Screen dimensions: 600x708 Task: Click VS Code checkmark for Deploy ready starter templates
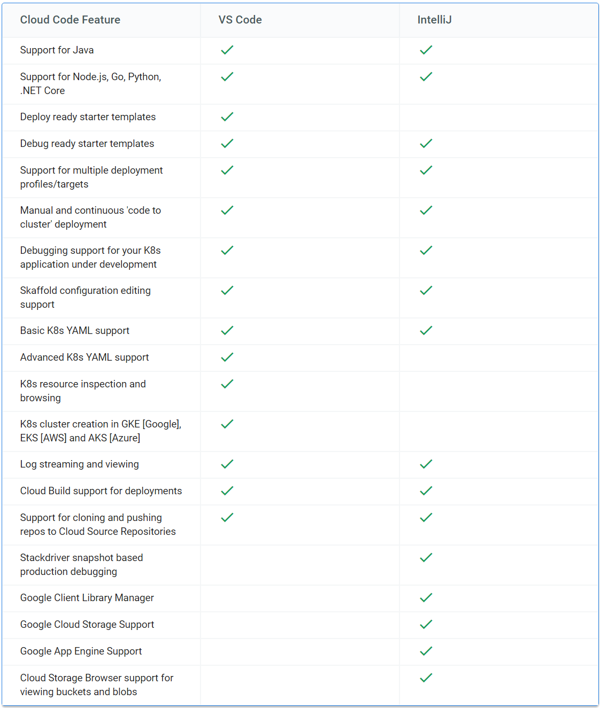point(227,117)
